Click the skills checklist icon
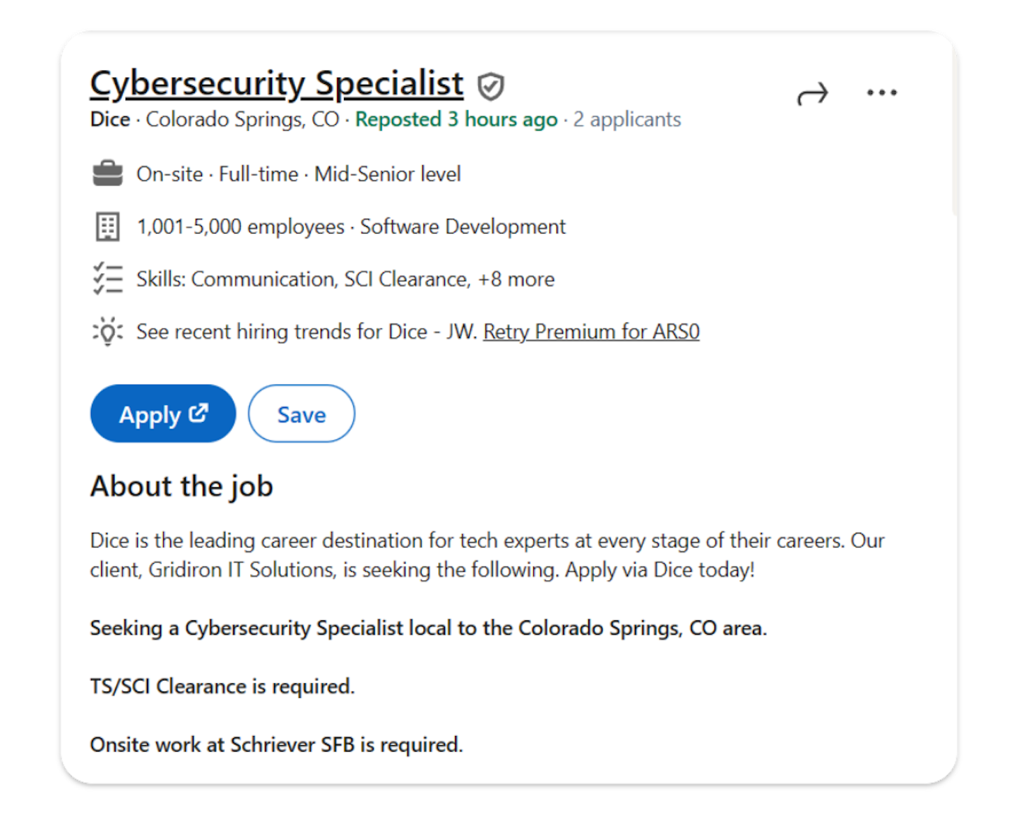 107,279
